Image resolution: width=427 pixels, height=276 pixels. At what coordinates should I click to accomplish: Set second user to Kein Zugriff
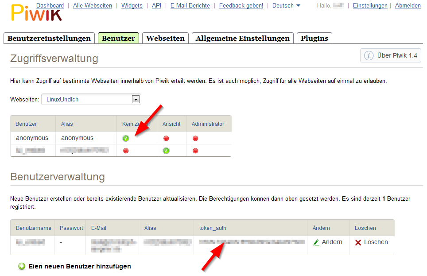[126, 151]
